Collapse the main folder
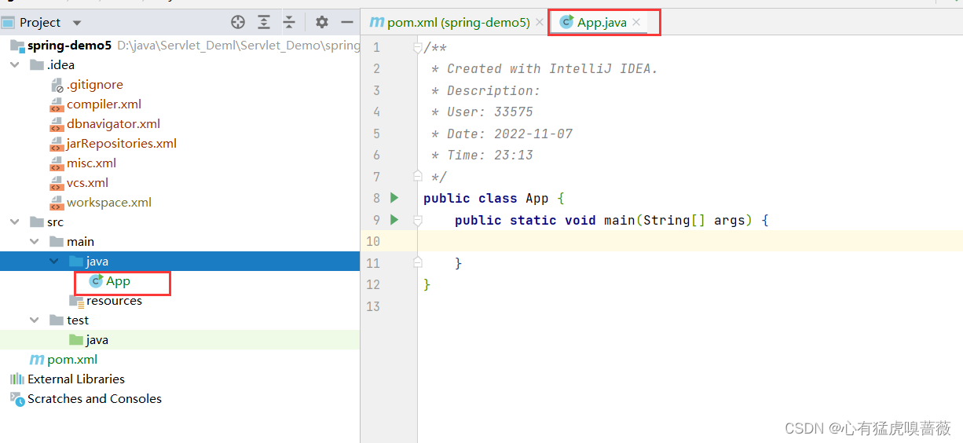 [34, 242]
